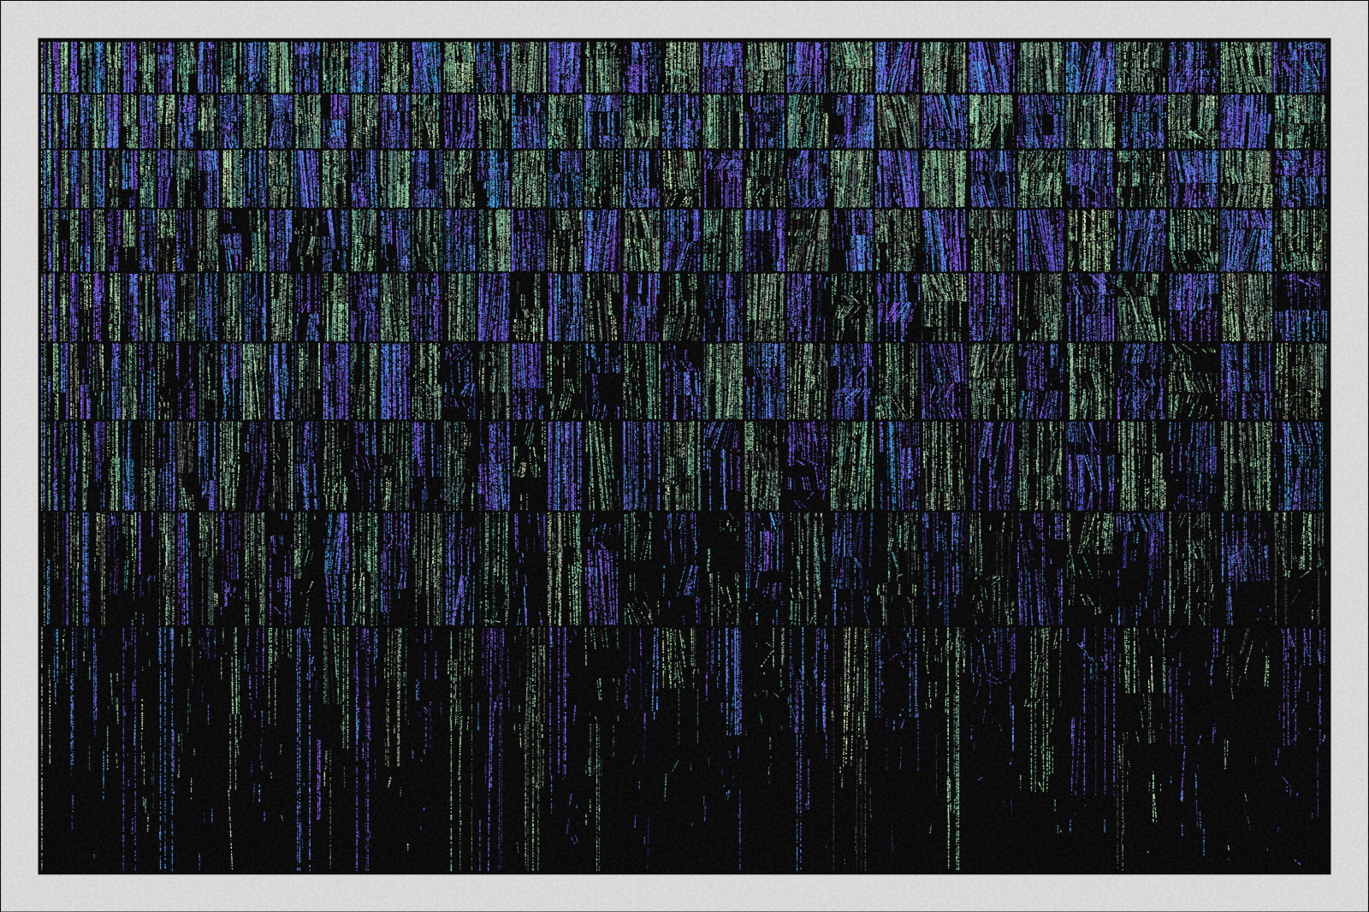Click the top-right corner of the artwork canvas
Image resolution: width=1369 pixels, height=912 pixels.
[1329, 40]
